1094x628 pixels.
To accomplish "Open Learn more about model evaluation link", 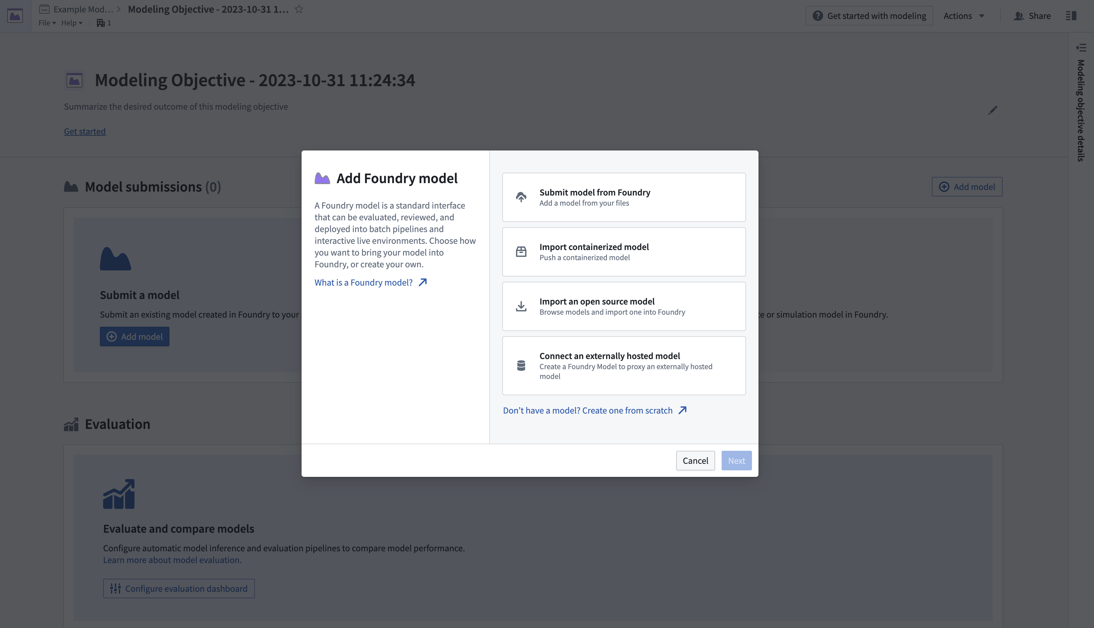I will pyautogui.click(x=172, y=560).
